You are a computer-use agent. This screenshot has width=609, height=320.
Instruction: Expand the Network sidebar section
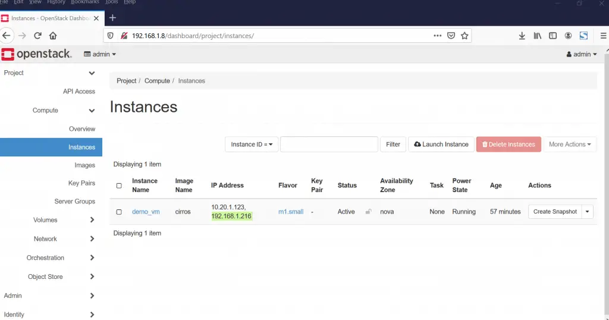point(92,239)
